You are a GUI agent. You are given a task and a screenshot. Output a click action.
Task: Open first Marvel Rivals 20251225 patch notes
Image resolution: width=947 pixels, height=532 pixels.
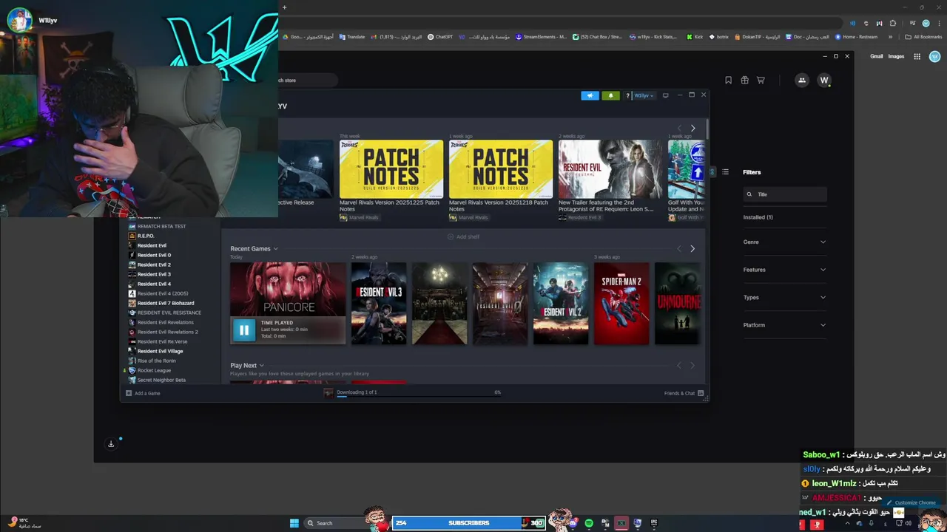click(x=391, y=169)
